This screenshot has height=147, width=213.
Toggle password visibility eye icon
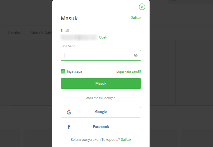(x=135, y=55)
